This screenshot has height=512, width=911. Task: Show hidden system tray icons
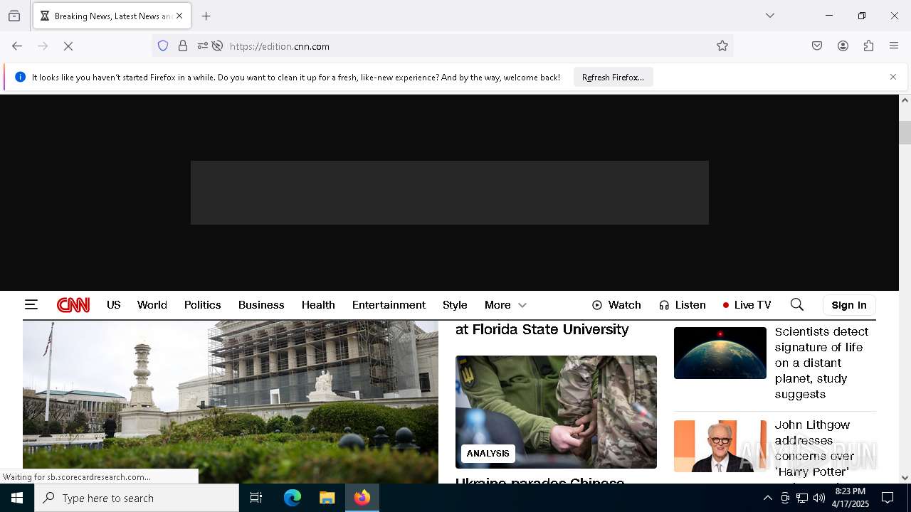(767, 498)
